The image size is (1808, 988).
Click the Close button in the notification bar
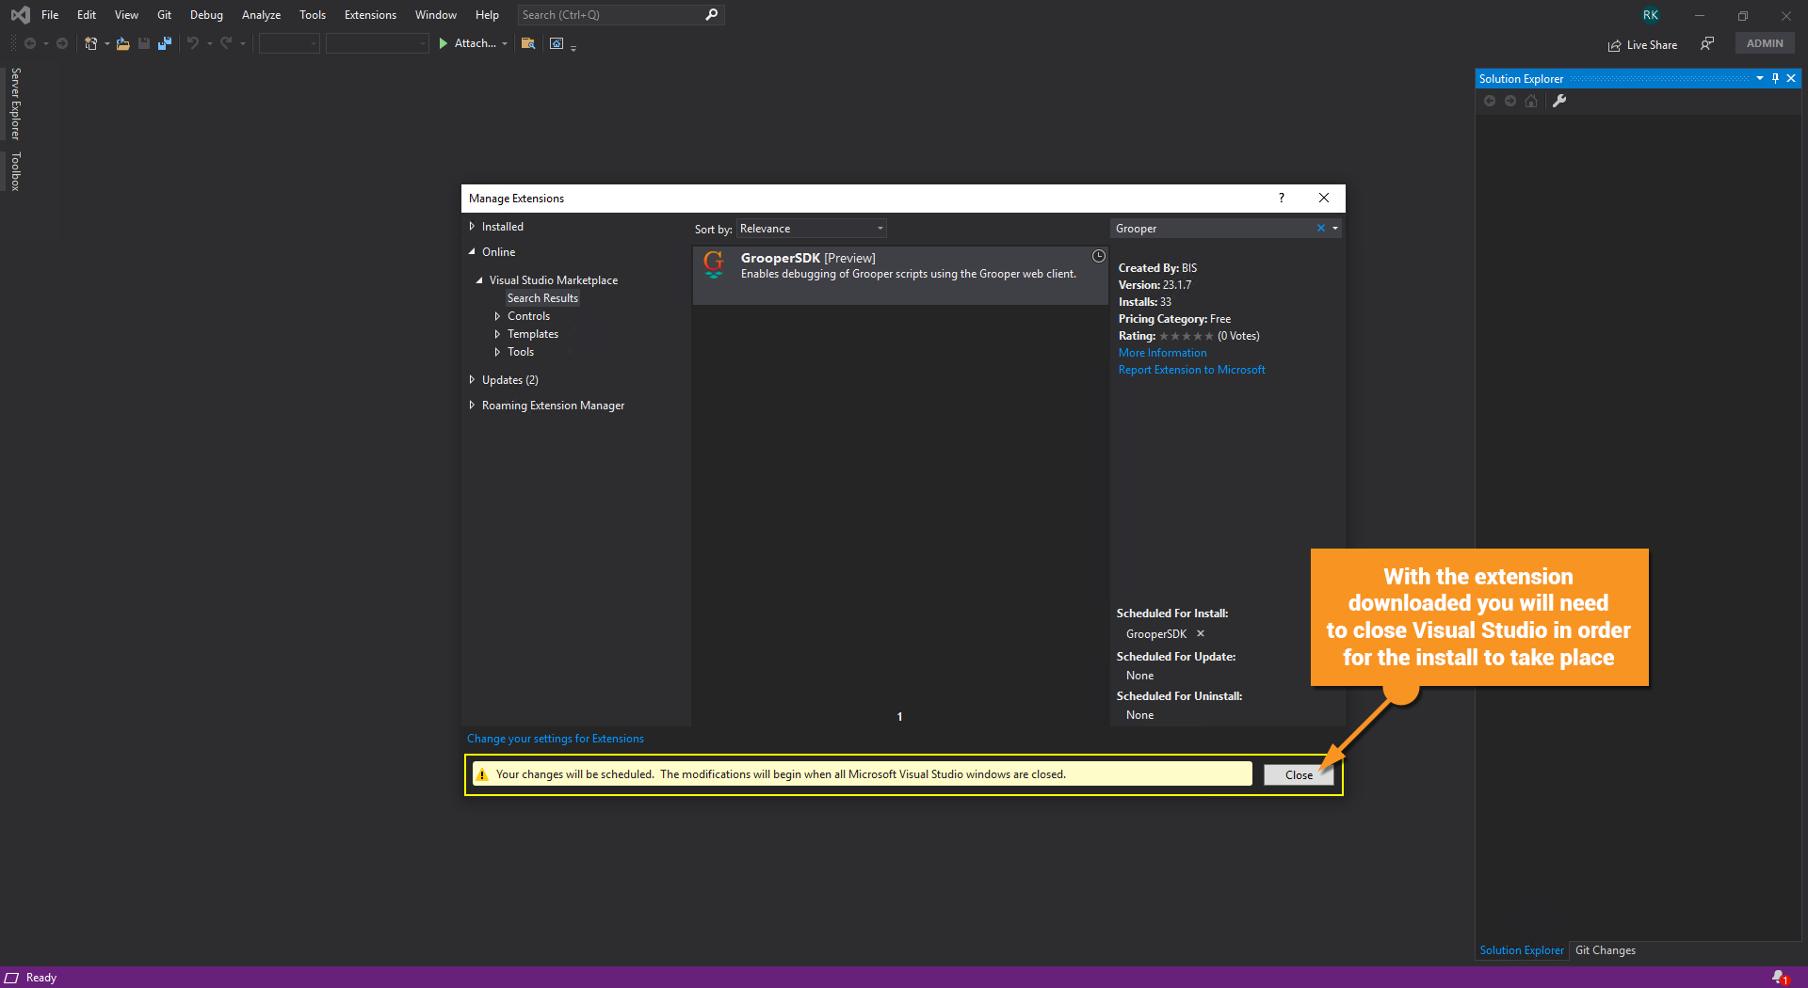[1299, 774]
